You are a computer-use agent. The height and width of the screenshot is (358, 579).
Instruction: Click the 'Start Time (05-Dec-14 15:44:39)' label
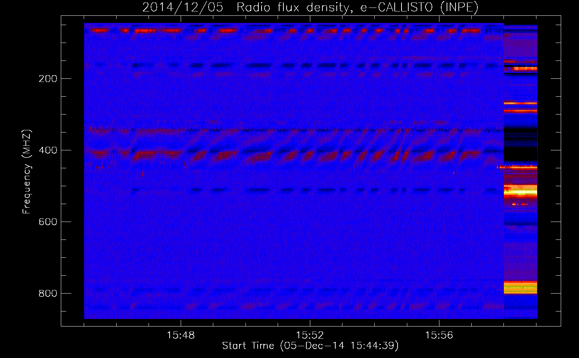click(310, 346)
